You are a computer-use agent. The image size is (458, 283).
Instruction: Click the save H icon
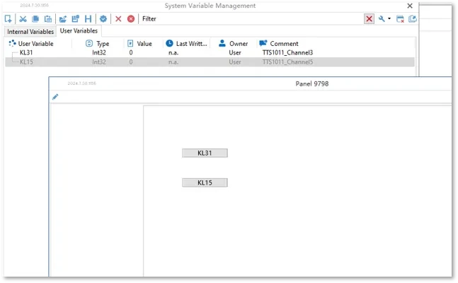[x=88, y=18]
